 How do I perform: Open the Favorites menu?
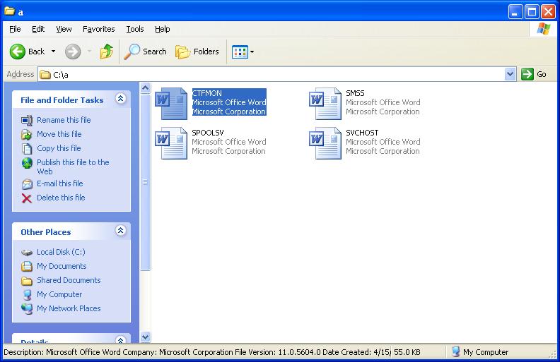pyautogui.click(x=98, y=29)
